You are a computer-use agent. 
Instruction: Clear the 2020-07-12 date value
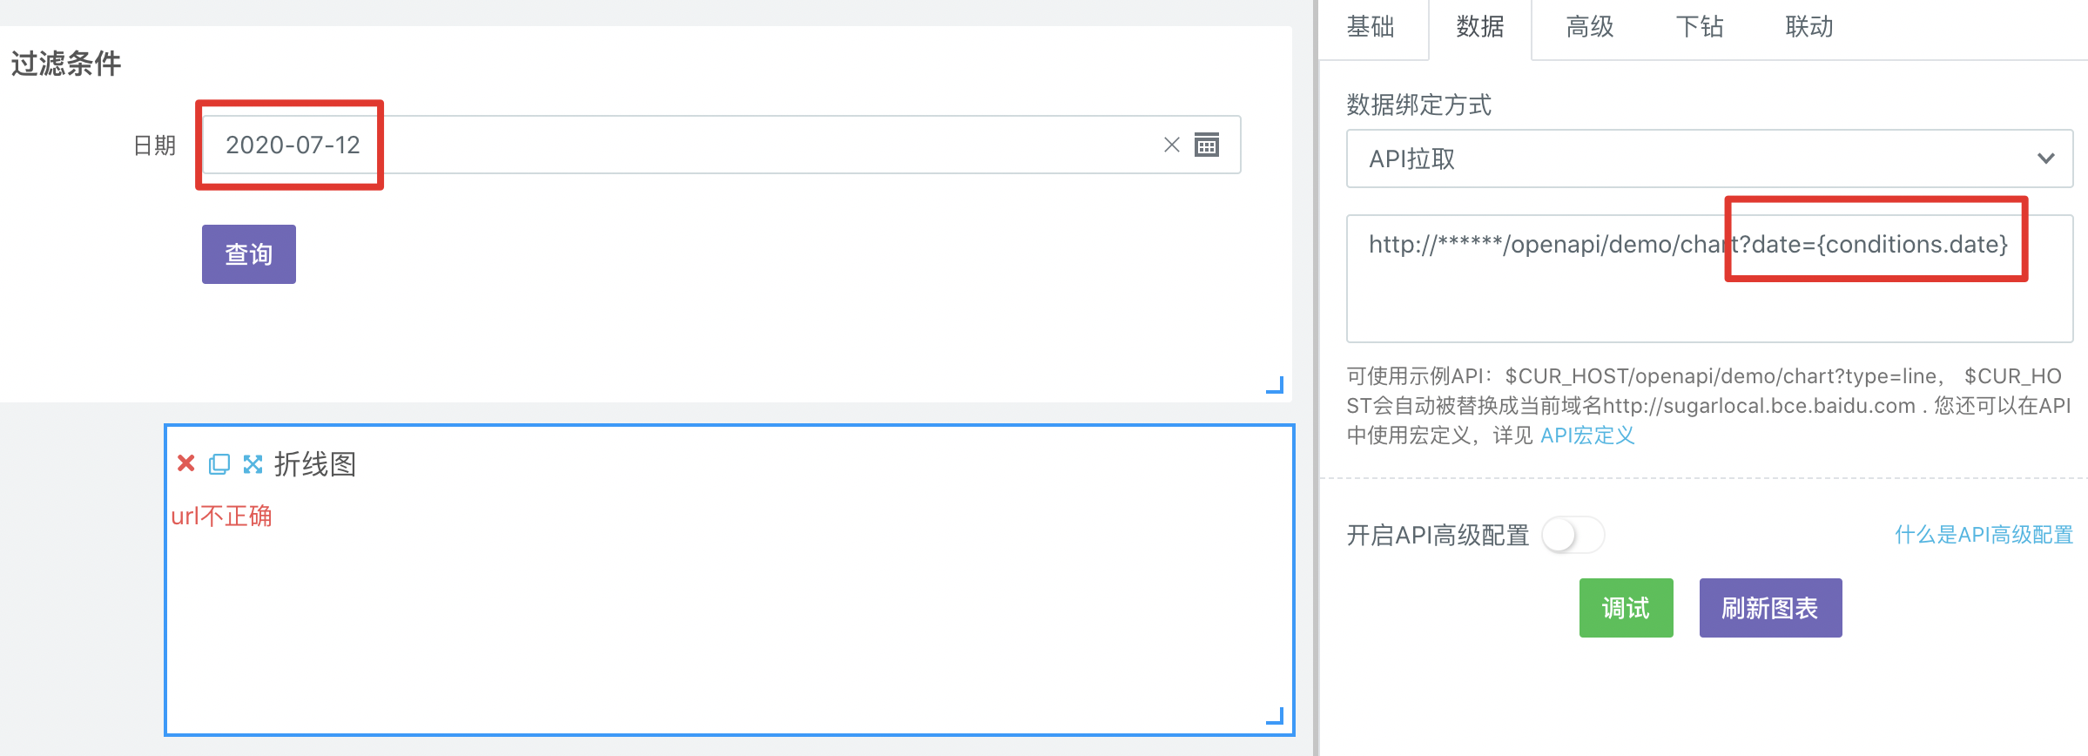(1172, 145)
